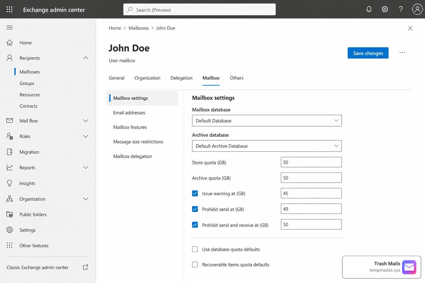This screenshot has width=425, height=283.
Task: Open the app launcher waffle icon
Action: (x=9, y=9)
